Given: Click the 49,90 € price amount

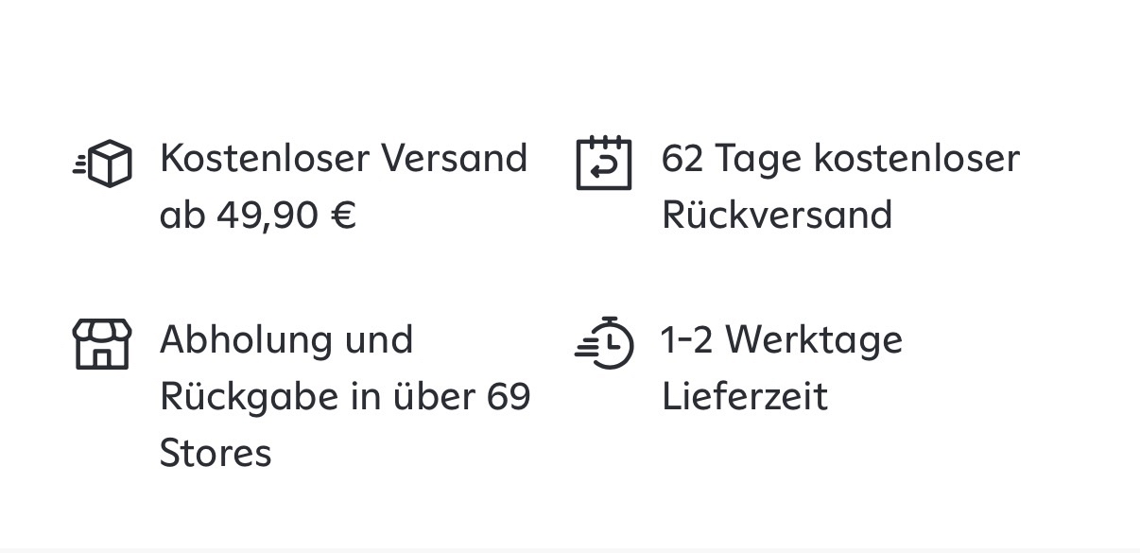Looking at the screenshot, I should tap(285, 216).
